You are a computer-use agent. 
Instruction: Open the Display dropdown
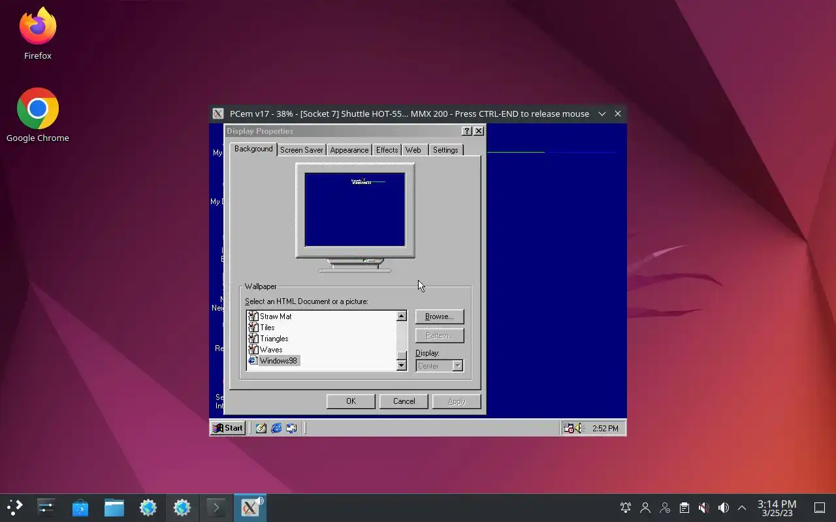point(440,366)
